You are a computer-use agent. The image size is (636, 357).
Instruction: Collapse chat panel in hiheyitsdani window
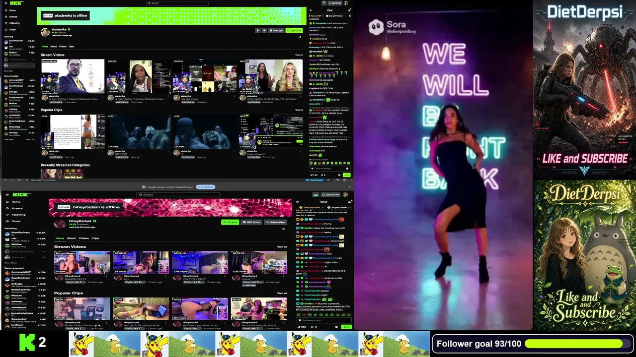click(298, 202)
